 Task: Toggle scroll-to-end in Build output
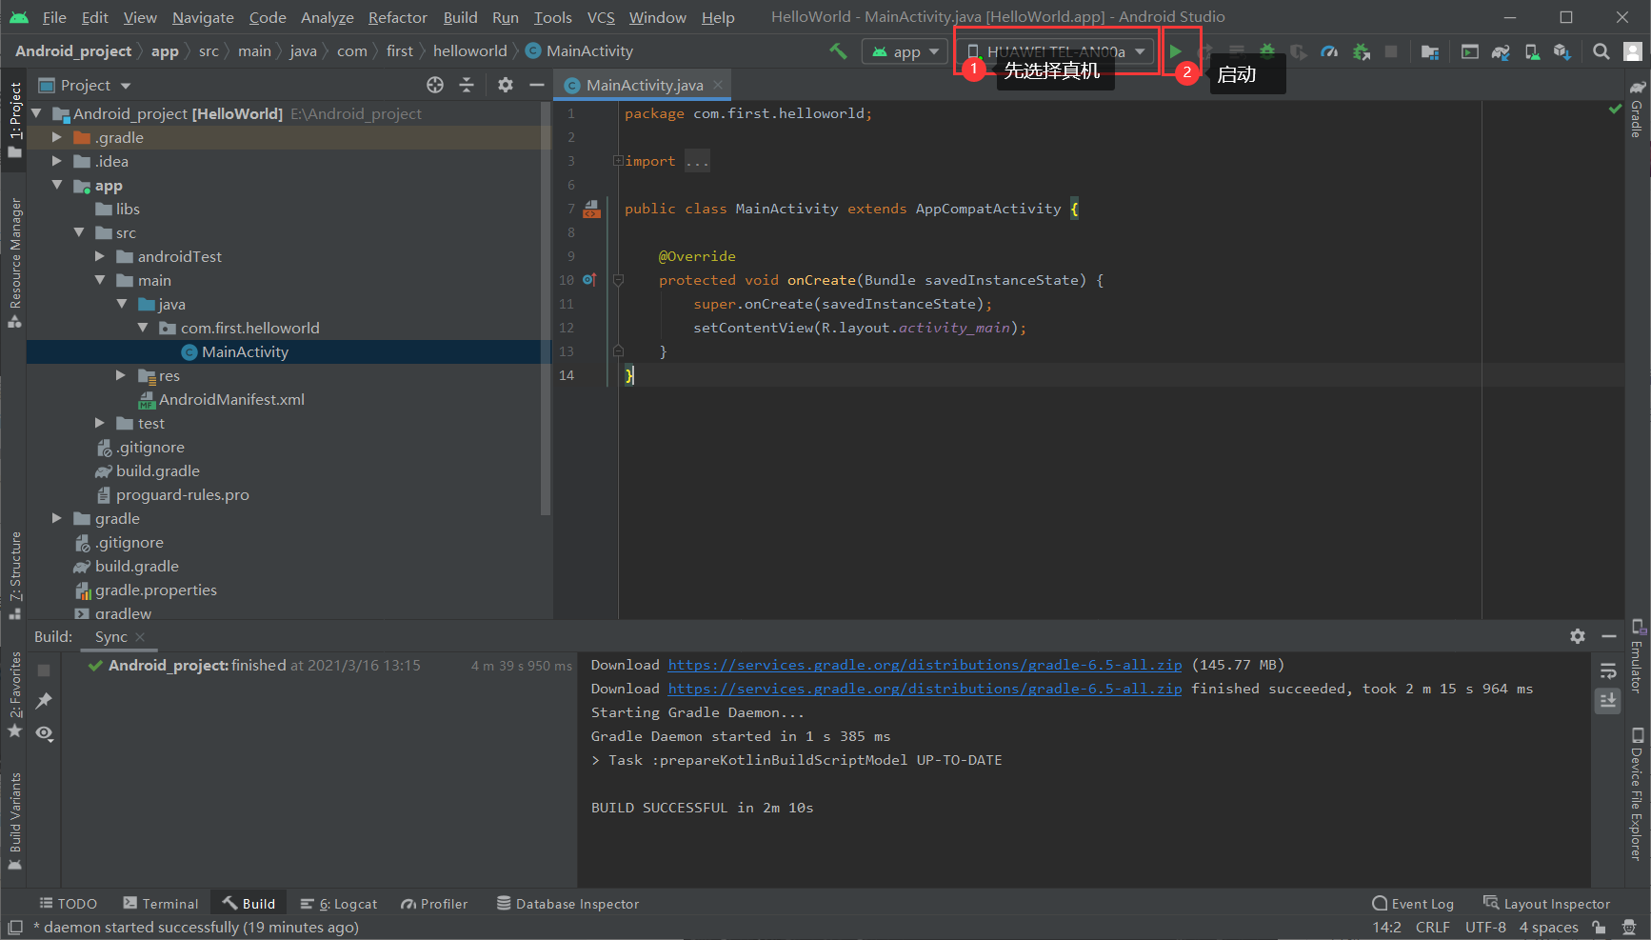[x=1608, y=701]
